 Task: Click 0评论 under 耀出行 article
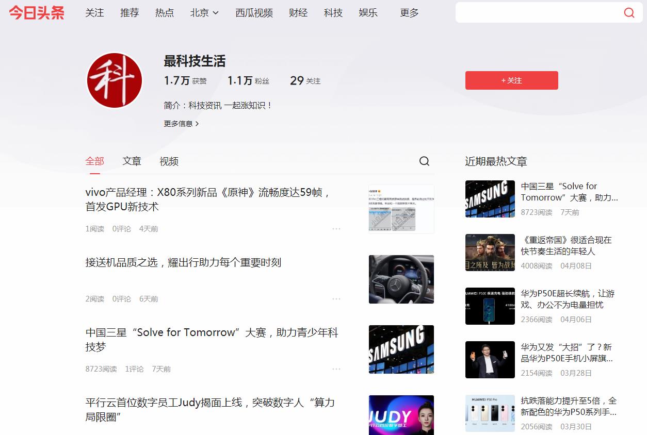coord(122,299)
